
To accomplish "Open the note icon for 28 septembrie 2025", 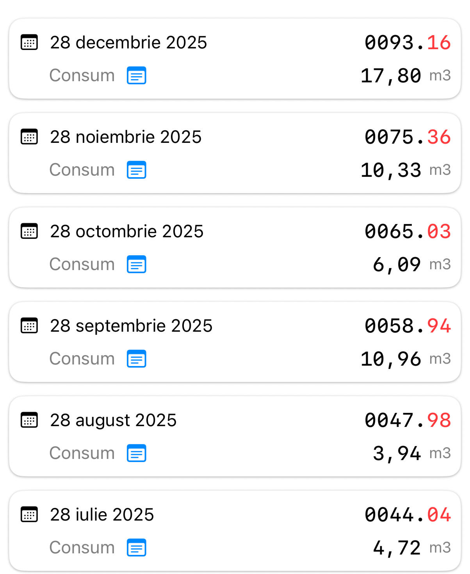I will click(x=137, y=359).
